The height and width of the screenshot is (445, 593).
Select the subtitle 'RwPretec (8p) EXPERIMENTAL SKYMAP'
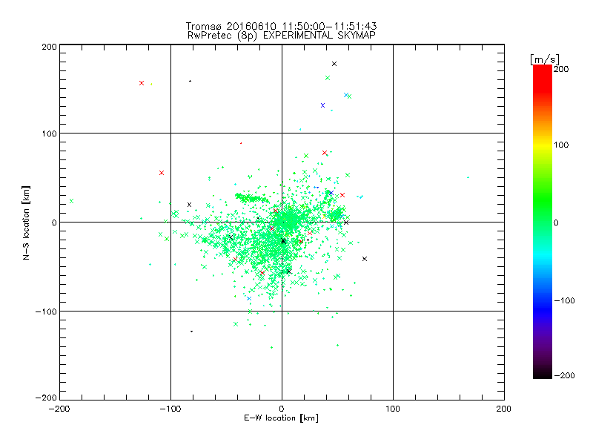tap(282, 35)
